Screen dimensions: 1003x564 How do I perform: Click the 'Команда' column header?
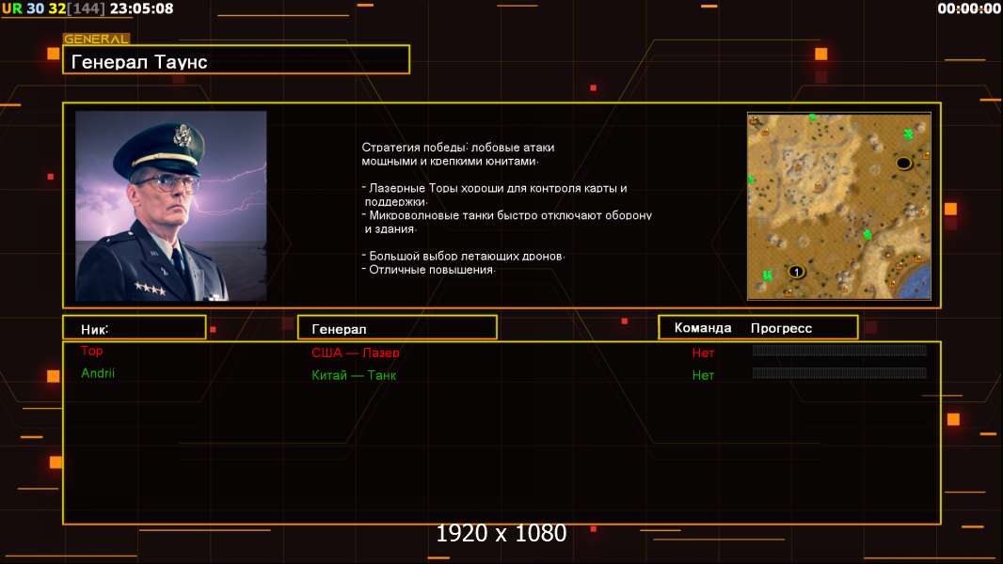click(x=702, y=328)
